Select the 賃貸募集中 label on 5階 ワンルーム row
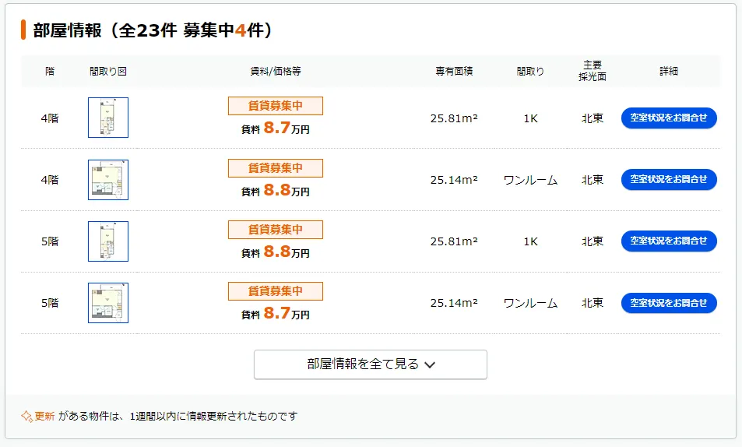Screen dimensions: 742x447 (x=275, y=291)
